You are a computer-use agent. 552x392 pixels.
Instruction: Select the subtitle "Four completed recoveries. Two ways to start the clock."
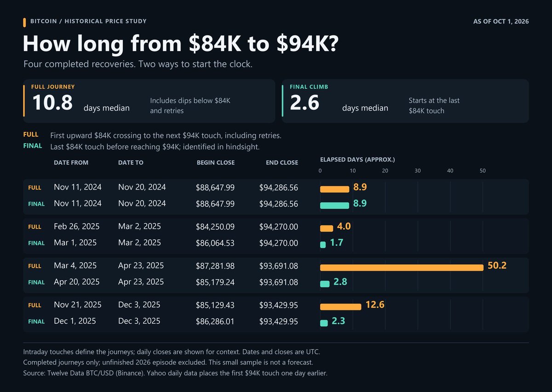click(x=138, y=64)
